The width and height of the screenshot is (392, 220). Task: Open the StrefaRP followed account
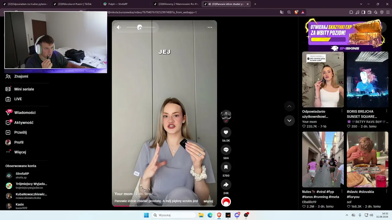coord(27,175)
